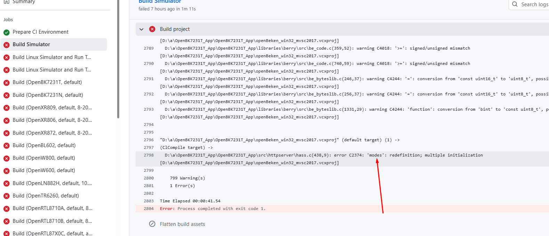Click the magnifier icon in Search logs
The width and height of the screenshot is (549, 236).
(515, 4)
